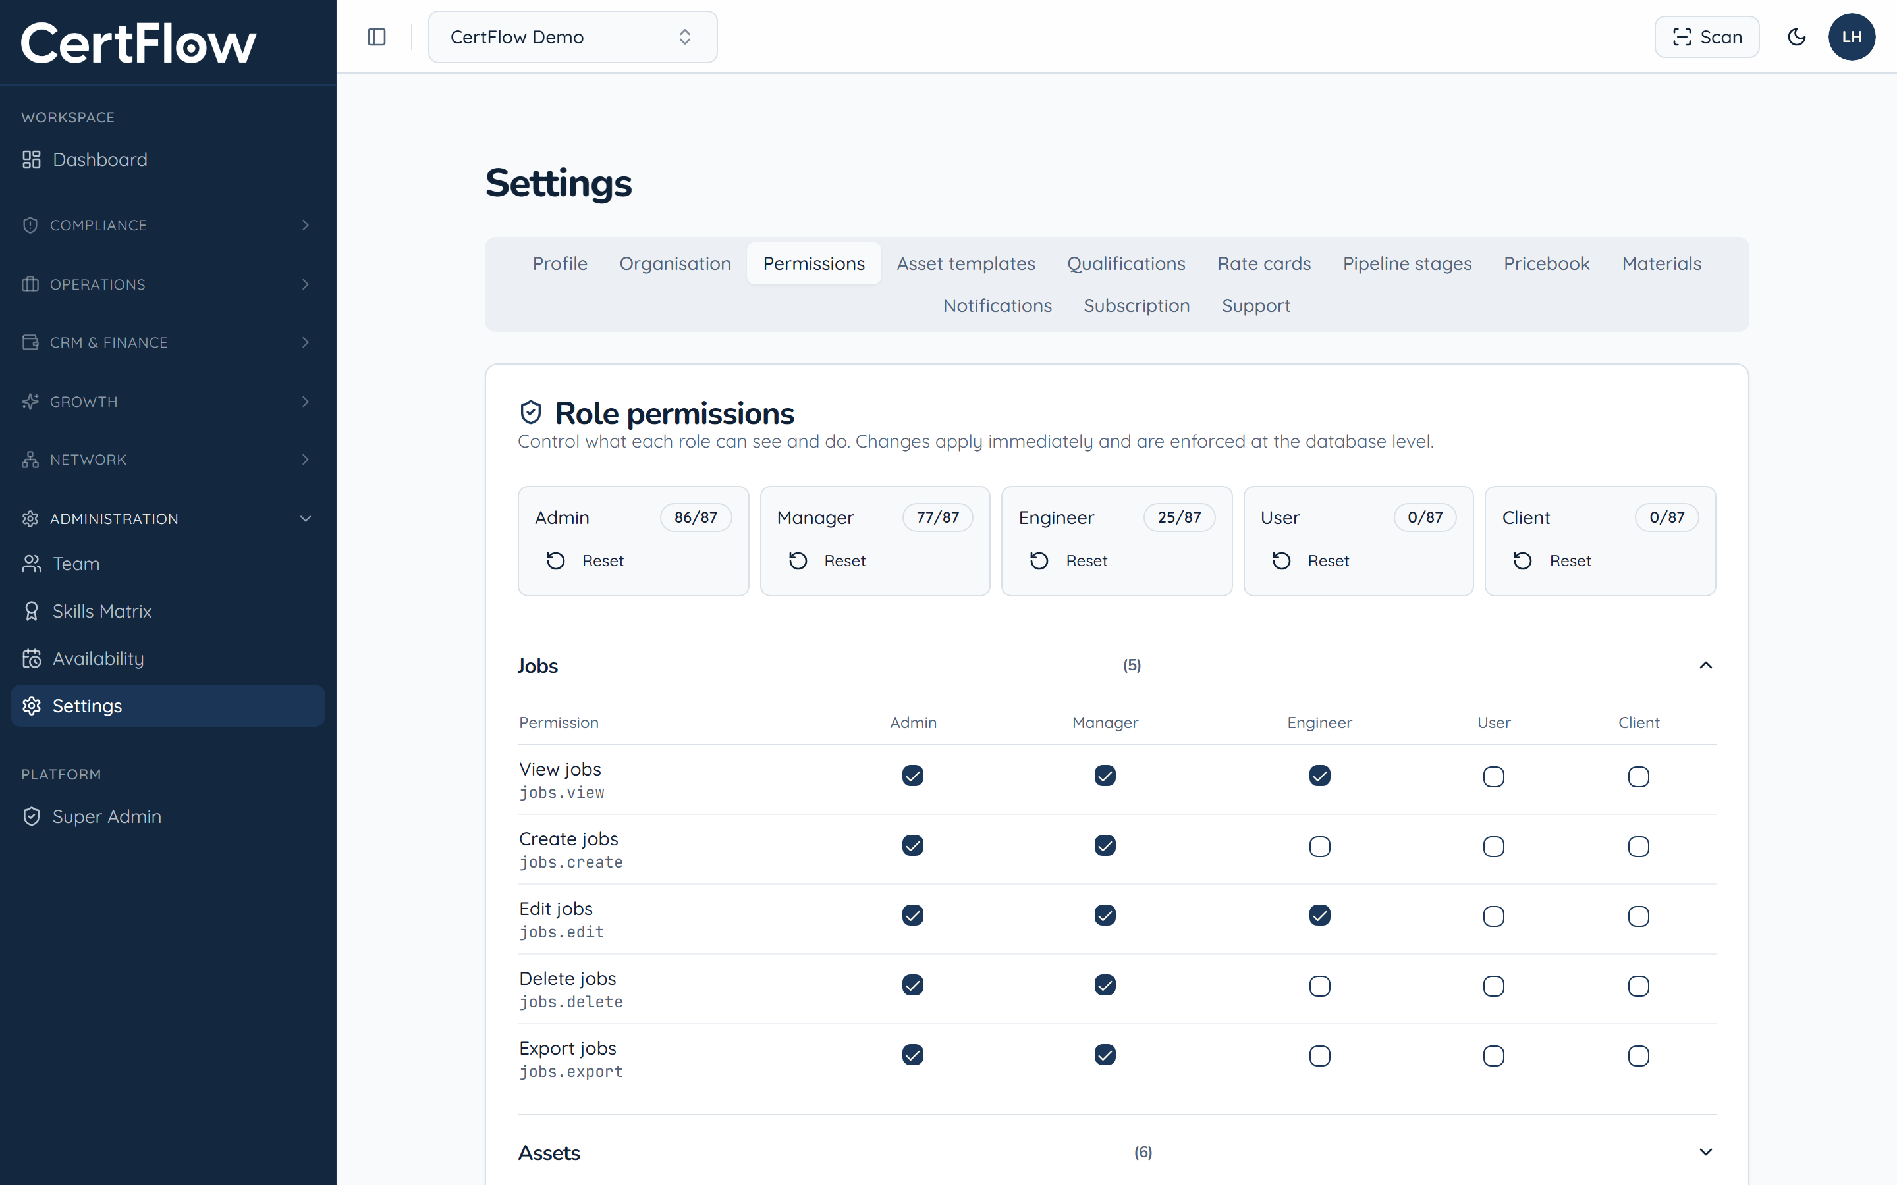This screenshot has width=1897, height=1185.
Task: Uncheck View jobs for Engineer
Action: click(x=1319, y=776)
